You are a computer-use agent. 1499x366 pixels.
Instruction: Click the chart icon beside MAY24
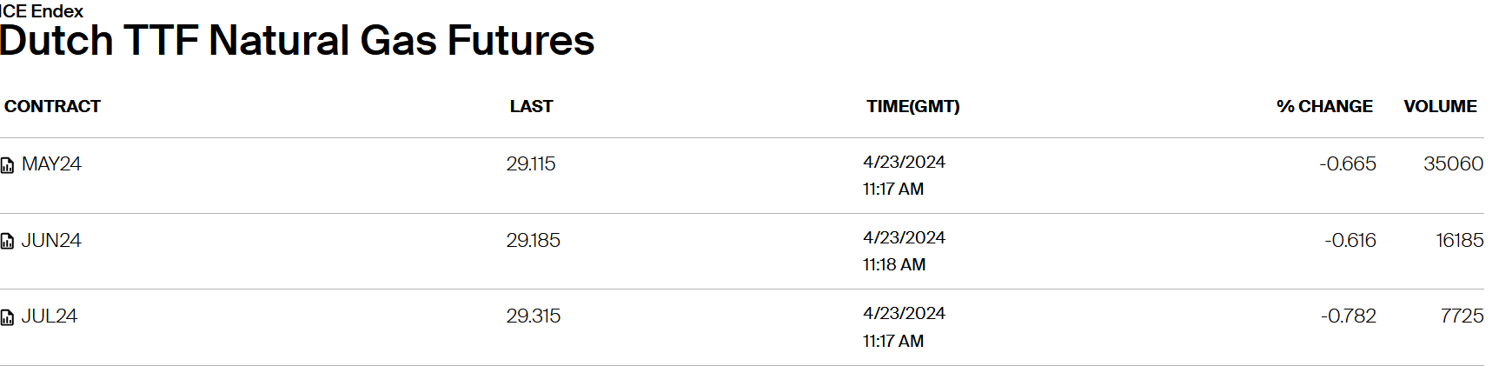(x=7, y=165)
